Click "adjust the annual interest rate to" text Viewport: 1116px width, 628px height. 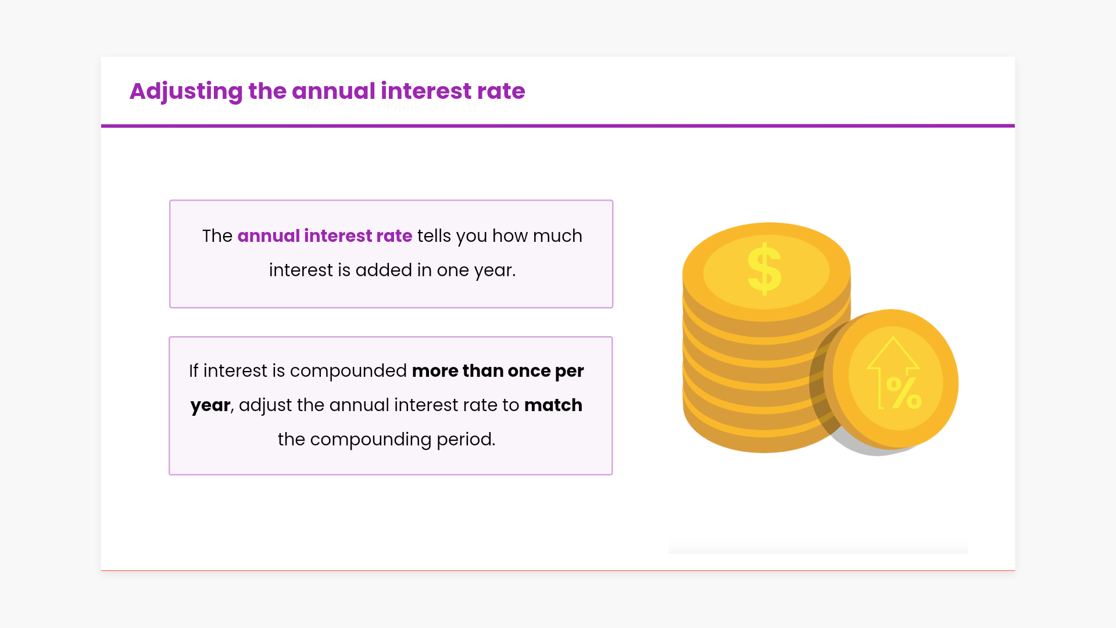click(x=378, y=405)
